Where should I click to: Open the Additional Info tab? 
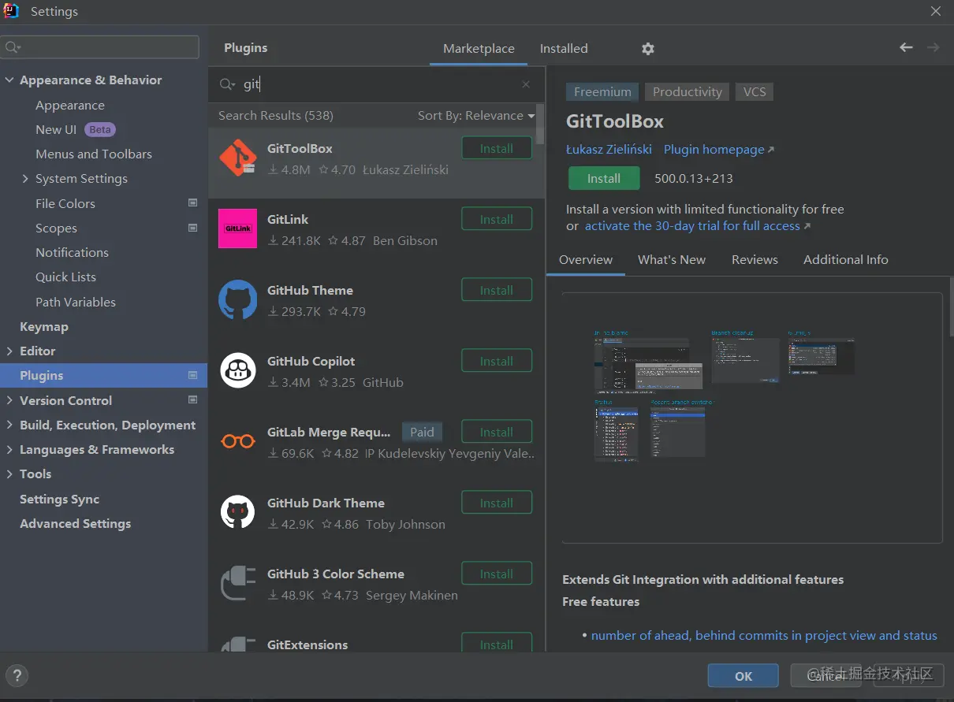click(x=845, y=260)
